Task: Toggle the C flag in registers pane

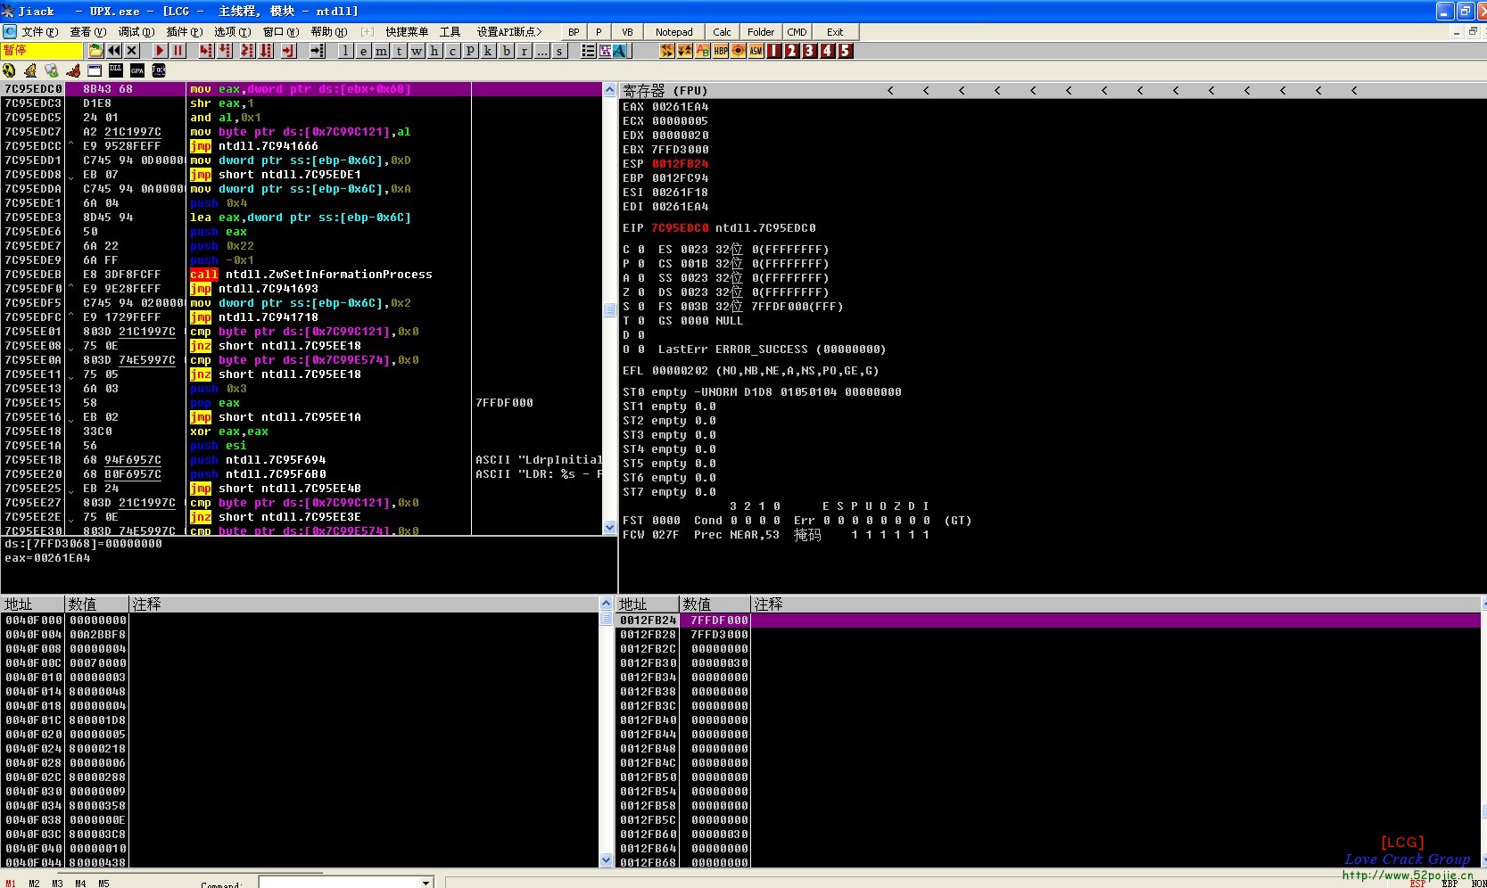Action: (x=641, y=250)
